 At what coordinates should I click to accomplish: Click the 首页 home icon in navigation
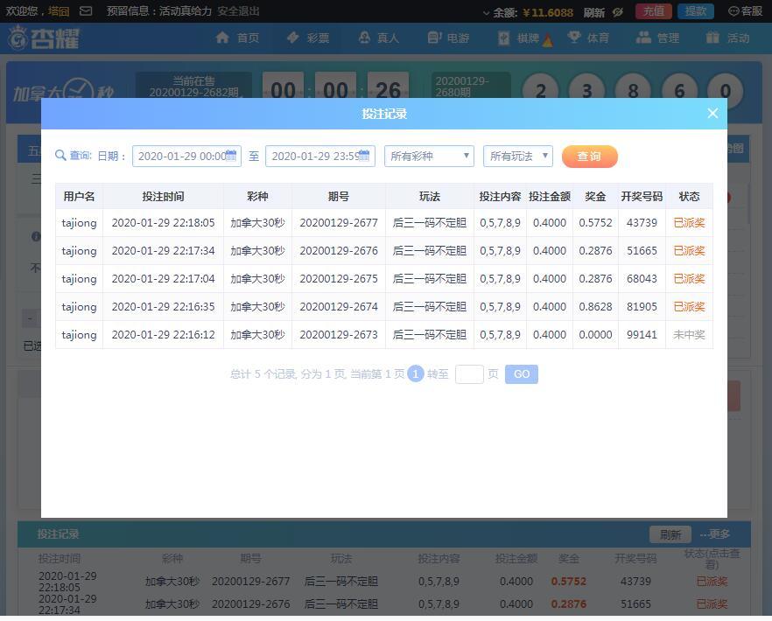coord(222,38)
